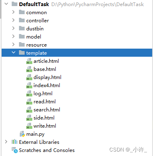Viewport: 153px width, 156px height.
Task: Select Scratches and Consoles label
Action: tap(47, 150)
